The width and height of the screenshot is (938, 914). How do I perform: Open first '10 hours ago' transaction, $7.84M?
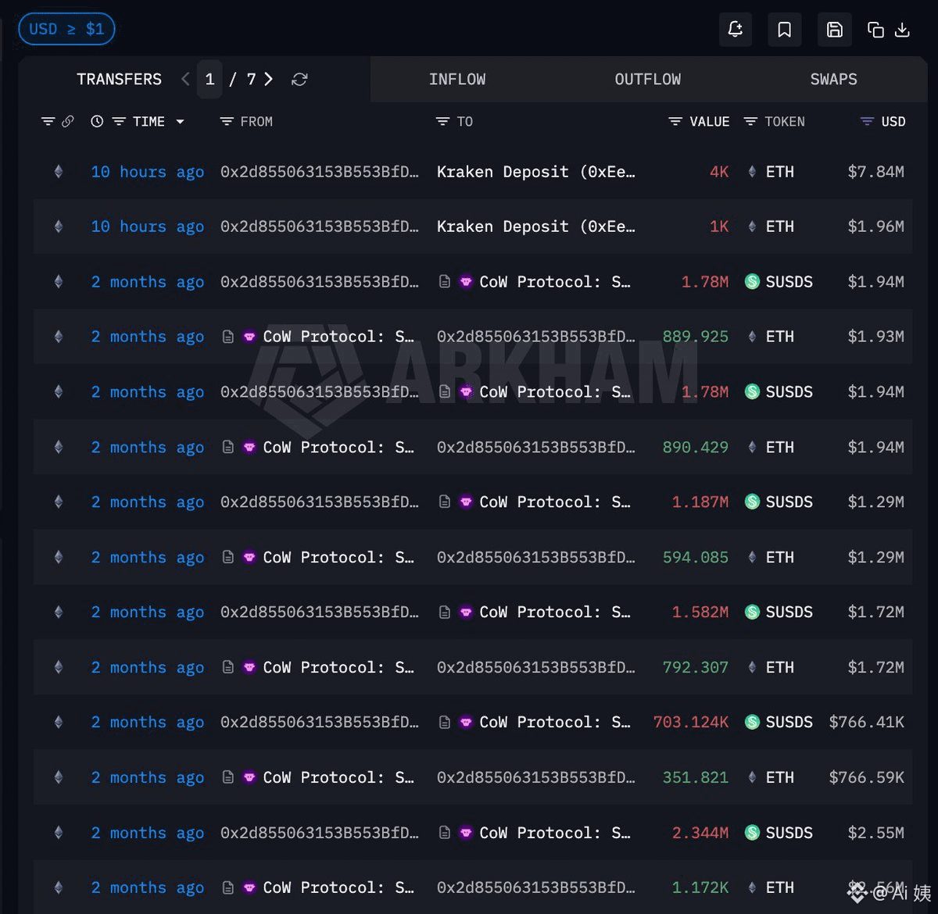pos(148,172)
